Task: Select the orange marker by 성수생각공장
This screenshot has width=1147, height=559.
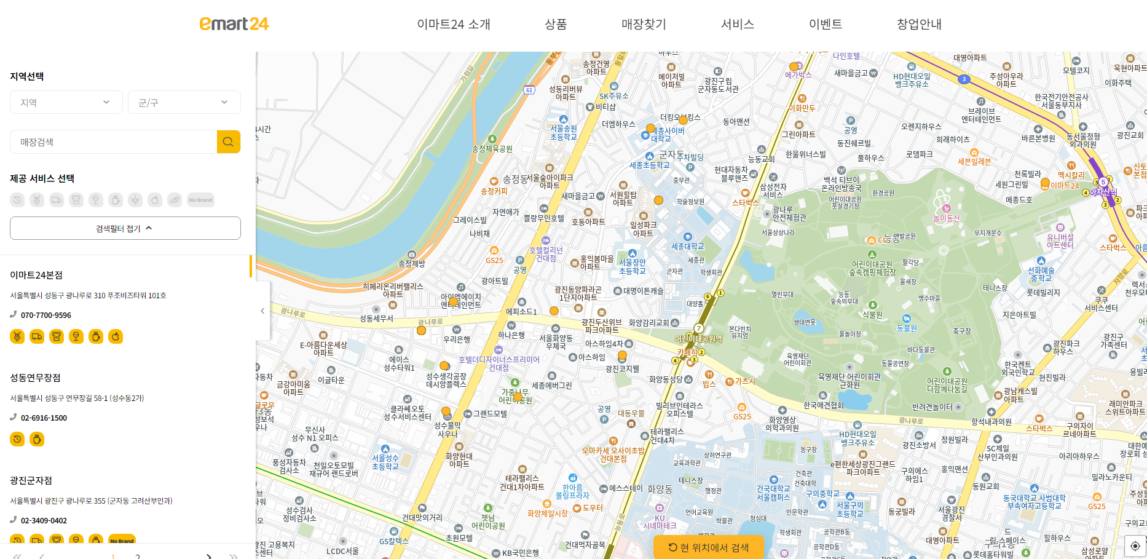Action: tap(444, 365)
